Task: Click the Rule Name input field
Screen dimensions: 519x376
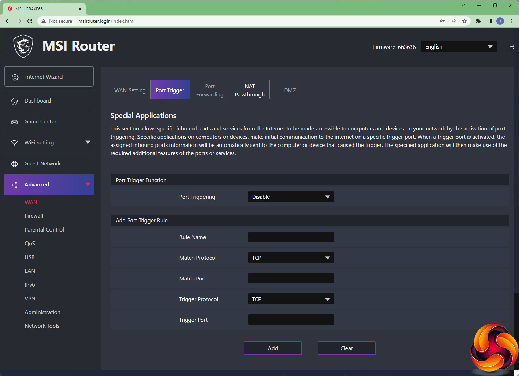Action: 291,237
